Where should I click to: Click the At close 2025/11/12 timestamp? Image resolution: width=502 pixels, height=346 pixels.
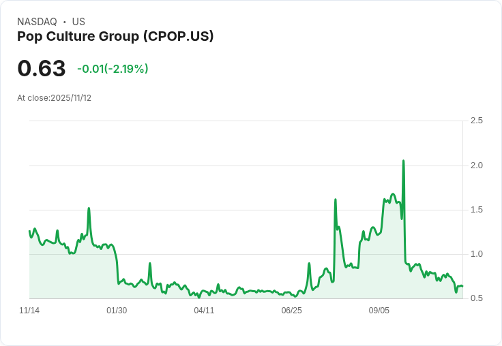(x=54, y=98)
